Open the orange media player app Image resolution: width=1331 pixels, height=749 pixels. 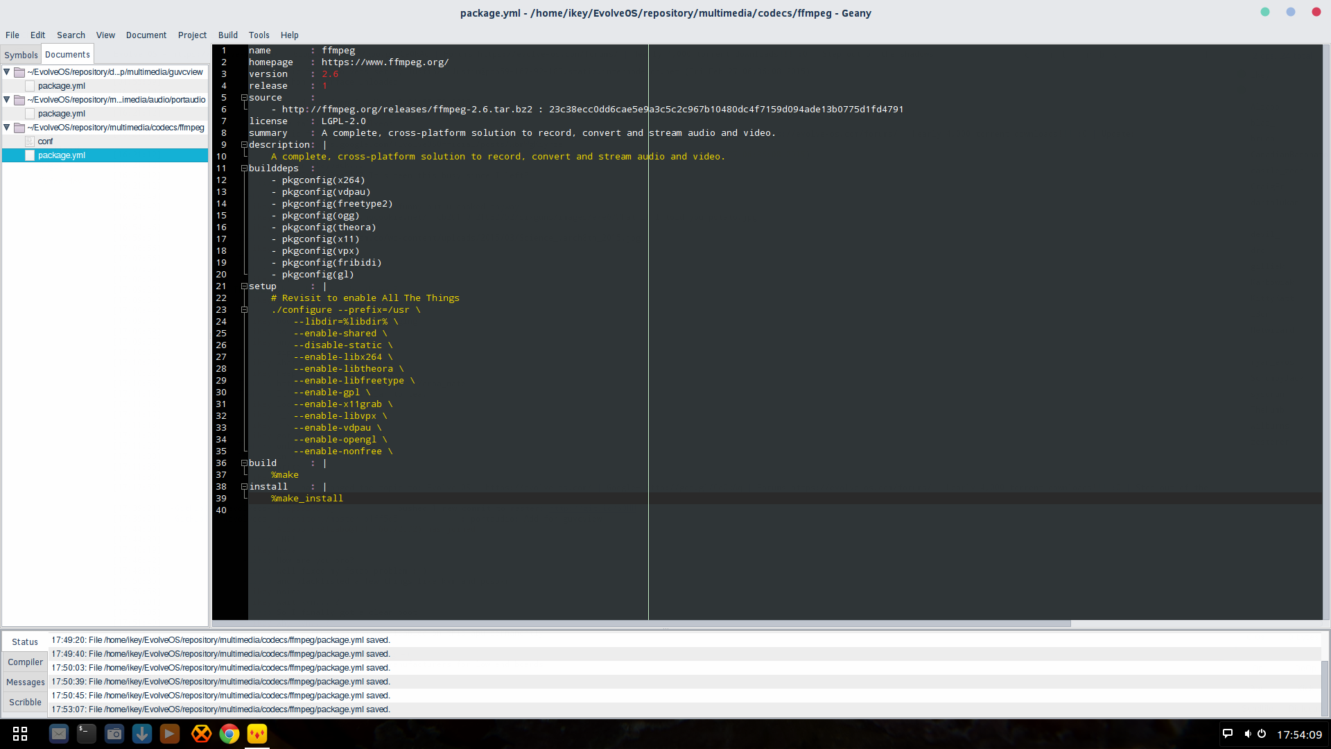pyautogui.click(x=170, y=734)
